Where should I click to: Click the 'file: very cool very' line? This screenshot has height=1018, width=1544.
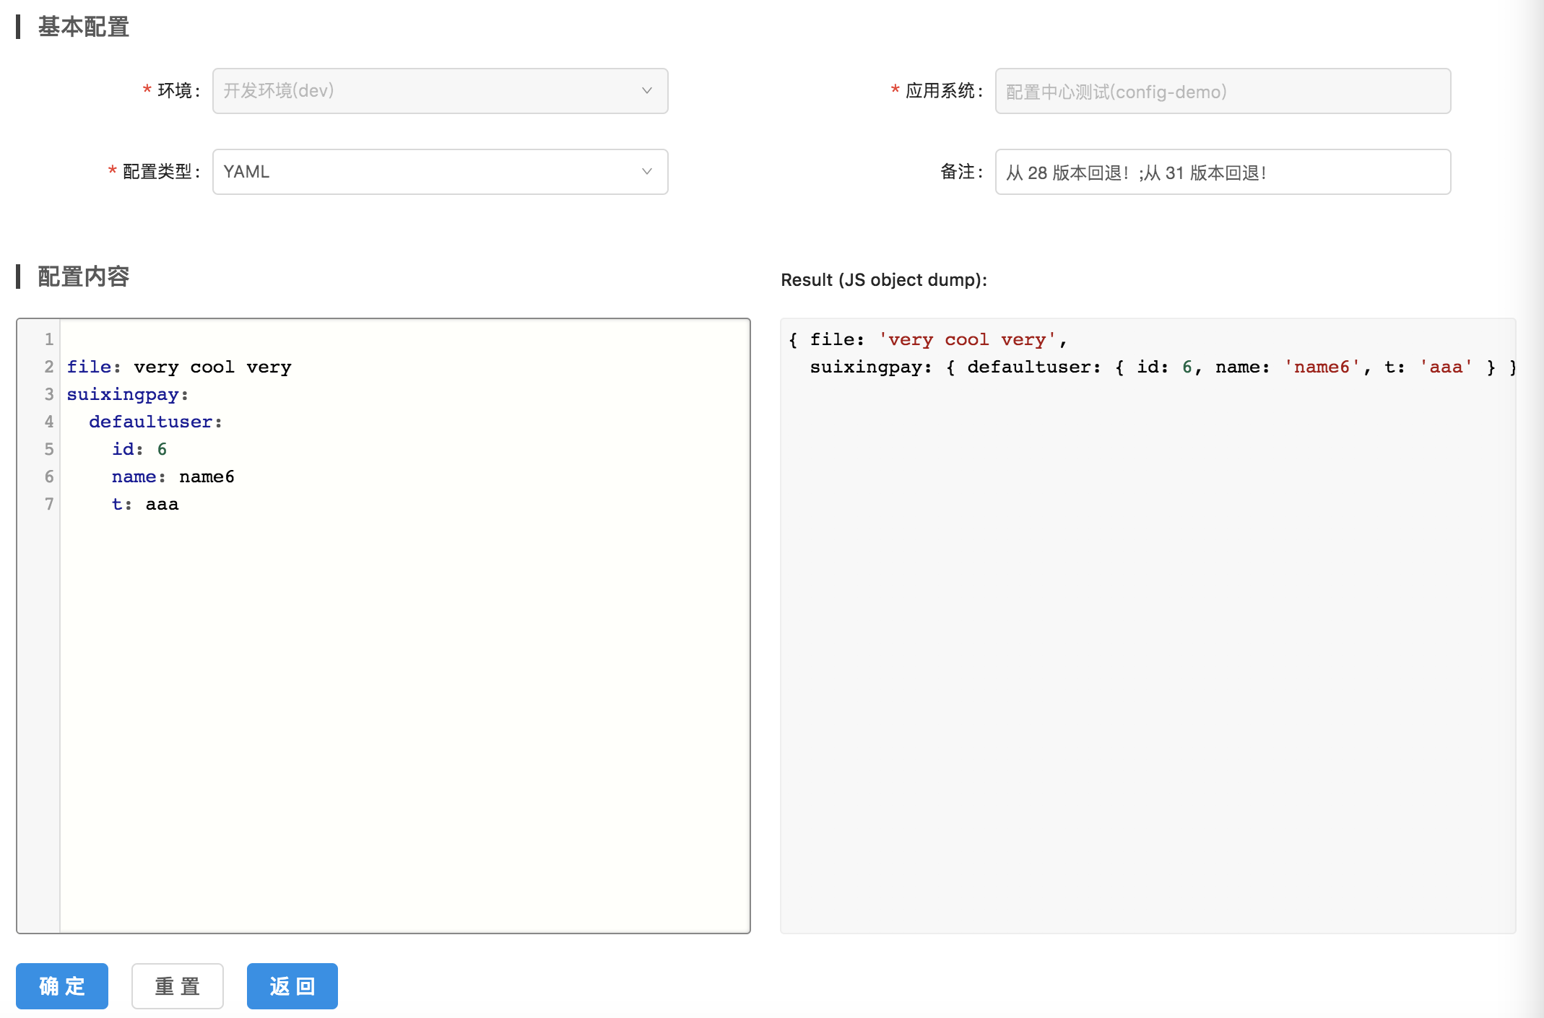coord(179,367)
